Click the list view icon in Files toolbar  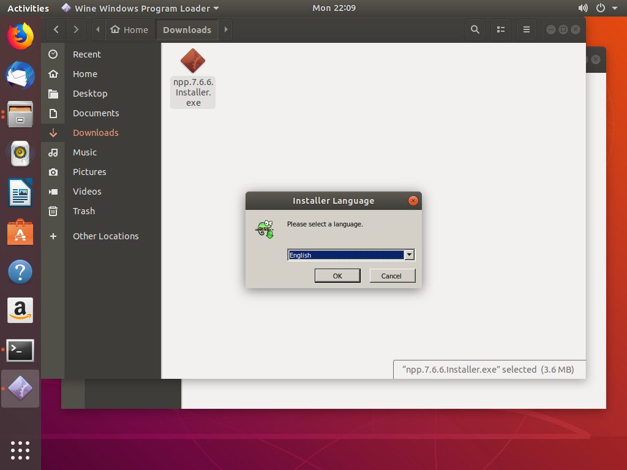point(501,29)
